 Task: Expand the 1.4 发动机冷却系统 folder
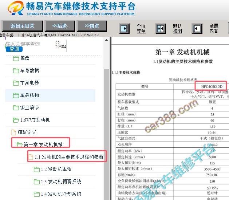pyautogui.click(x=61, y=194)
